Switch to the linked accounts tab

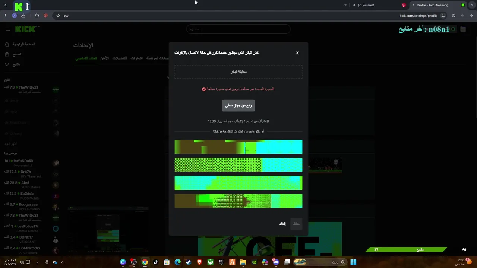pos(157,58)
